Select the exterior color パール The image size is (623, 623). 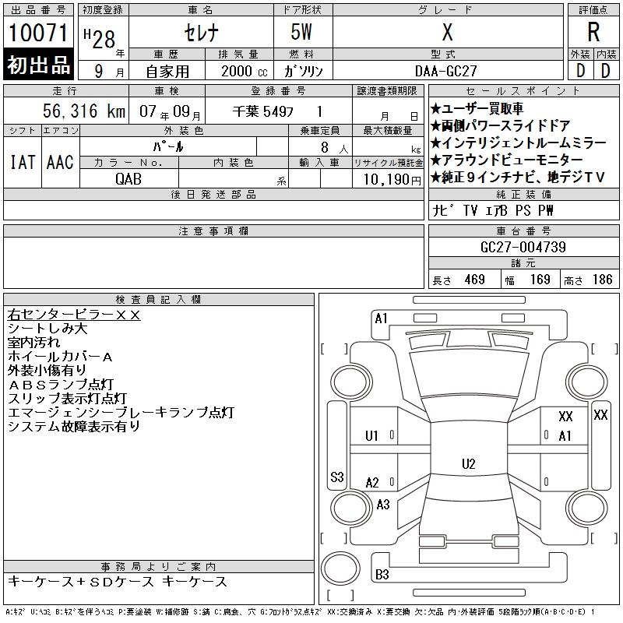[x=168, y=146]
